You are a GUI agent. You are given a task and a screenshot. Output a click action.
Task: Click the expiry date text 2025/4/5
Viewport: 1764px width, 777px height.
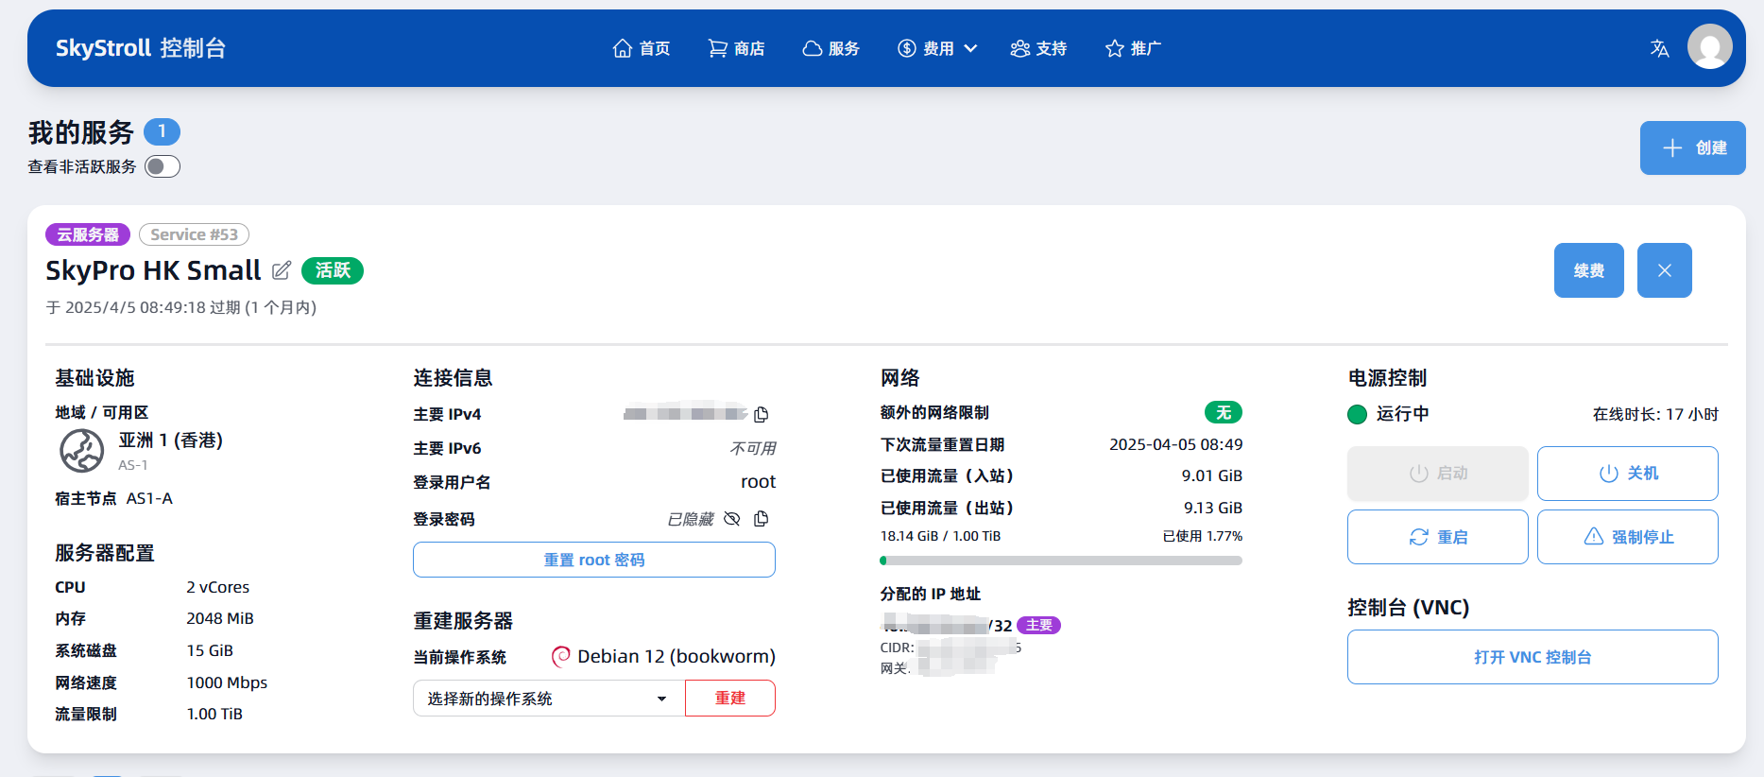[x=181, y=307]
